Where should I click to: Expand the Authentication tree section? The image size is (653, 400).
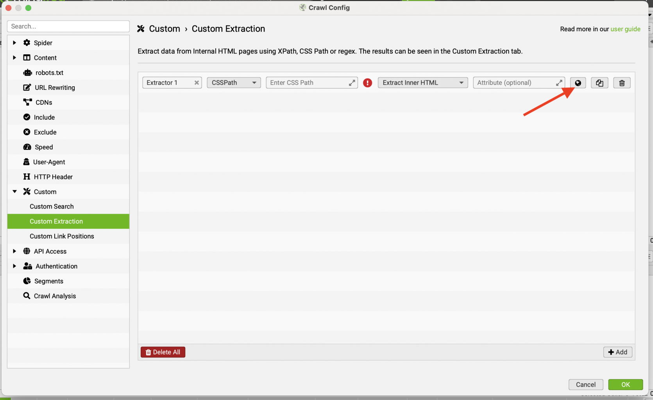[14, 266]
